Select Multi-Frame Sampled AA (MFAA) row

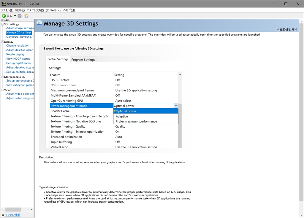[x=114, y=96]
